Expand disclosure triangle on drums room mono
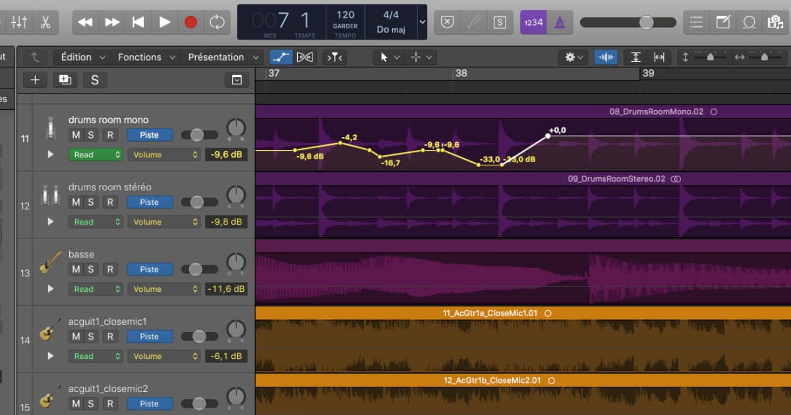Image resolution: width=791 pixels, height=415 pixels. pyautogui.click(x=51, y=155)
